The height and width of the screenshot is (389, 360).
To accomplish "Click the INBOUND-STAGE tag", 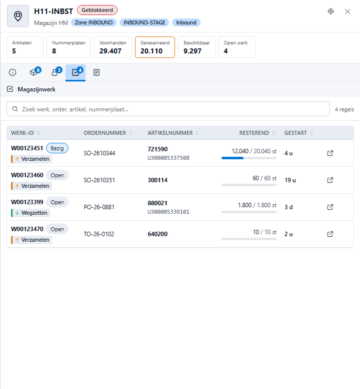I will tap(144, 22).
